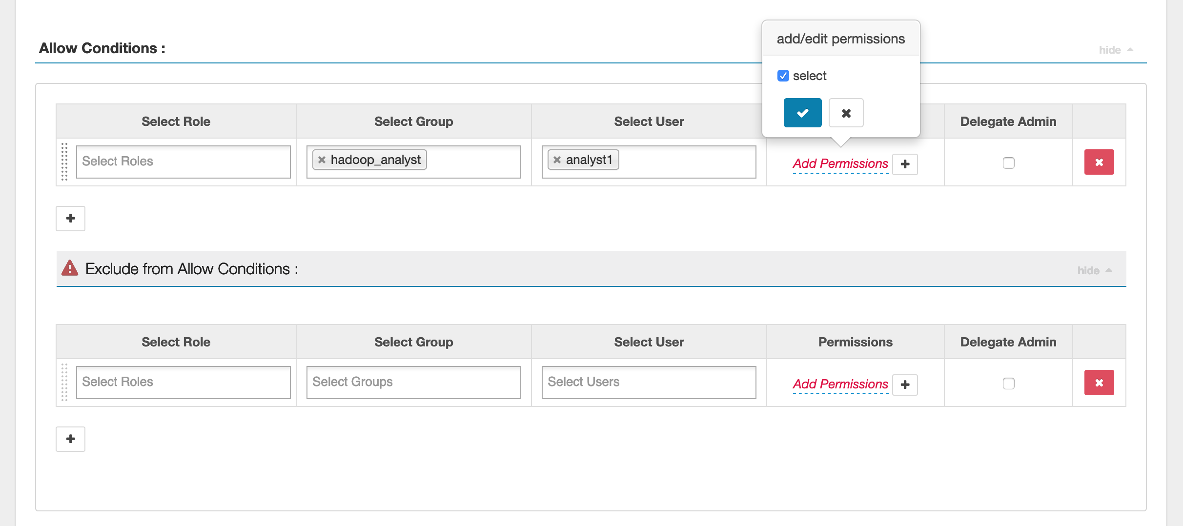Screen dimensions: 1183x526
Task: Click the warning triangle beside Exclude from Allow Conditions
Action: [x=69, y=268]
